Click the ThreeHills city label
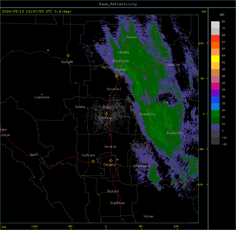The image size is (236, 230). pyautogui.click(x=147, y=114)
